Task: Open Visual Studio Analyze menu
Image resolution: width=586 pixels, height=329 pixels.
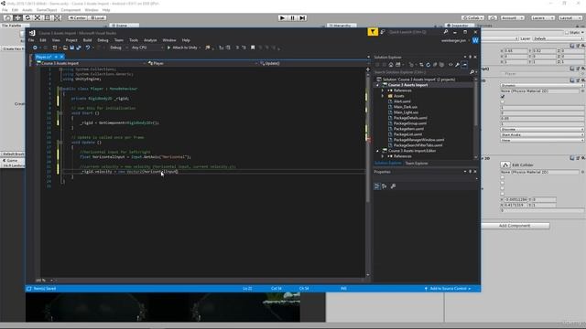Action: (x=150, y=40)
